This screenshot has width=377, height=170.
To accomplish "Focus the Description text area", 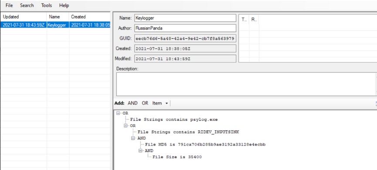I will (246, 84).
